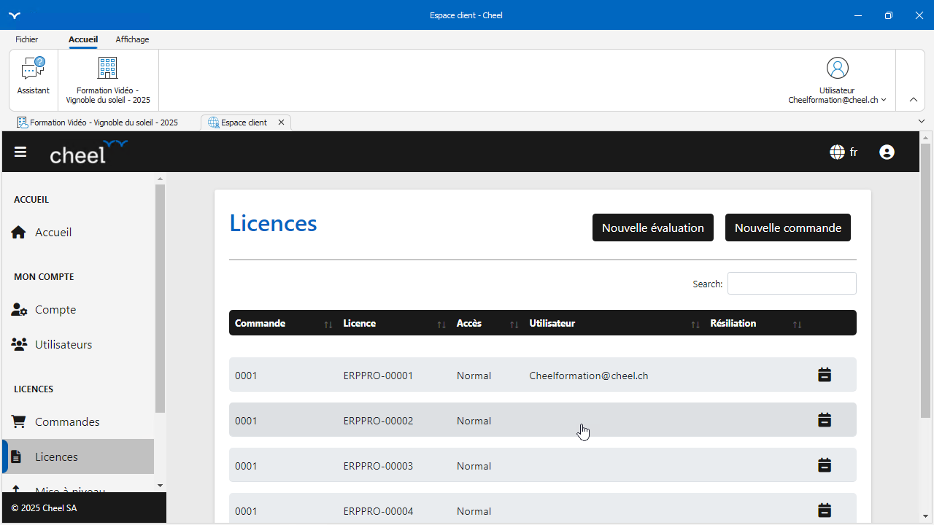Image resolution: width=934 pixels, height=525 pixels.
Task: Open Compte in sidebar
Action: [78, 309]
